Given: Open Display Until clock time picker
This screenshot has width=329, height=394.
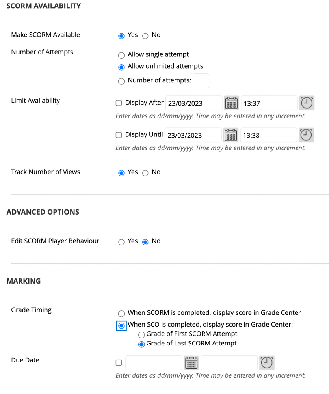Looking at the screenshot, I should tap(306, 135).
